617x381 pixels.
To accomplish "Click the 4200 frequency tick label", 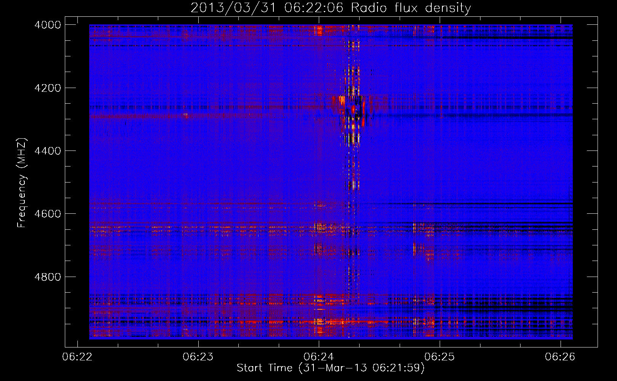I will 48,88.
